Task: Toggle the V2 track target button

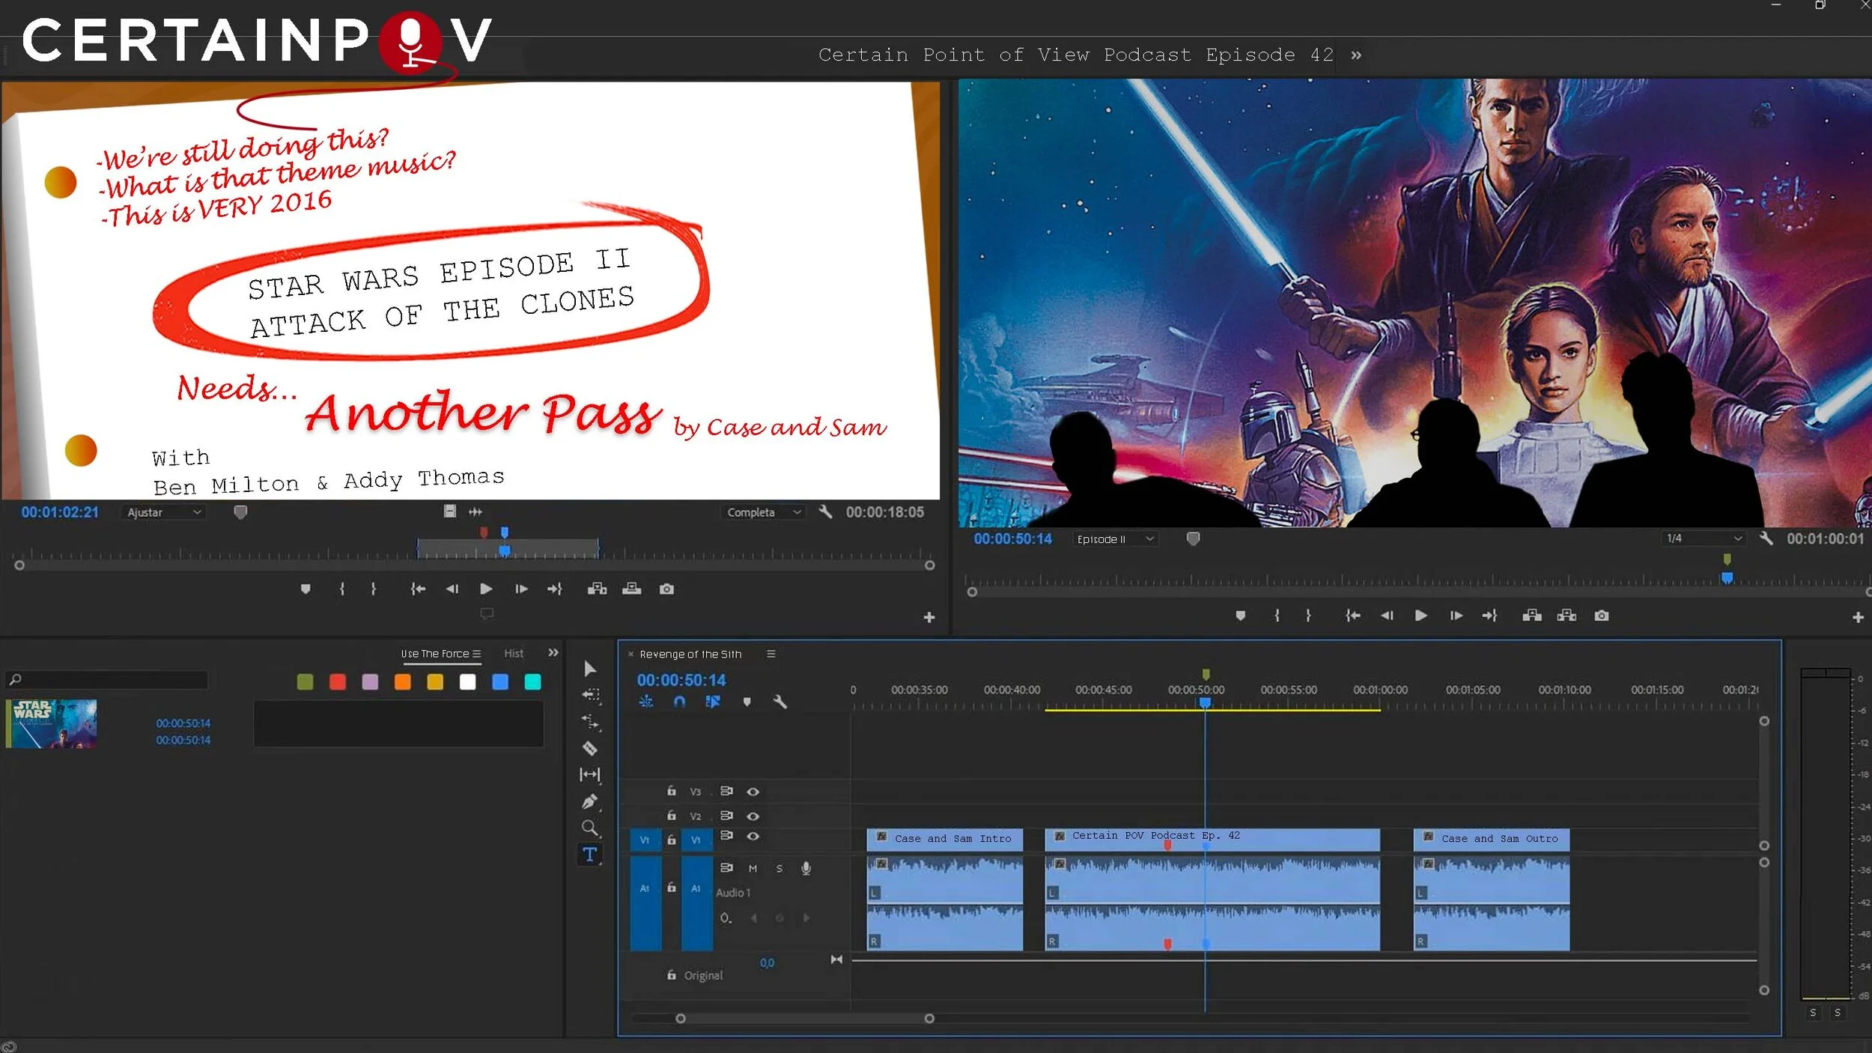Action: [696, 816]
